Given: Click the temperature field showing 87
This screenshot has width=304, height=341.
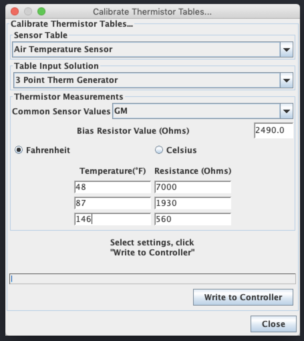Looking at the screenshot, I should [x=112, y=203].
